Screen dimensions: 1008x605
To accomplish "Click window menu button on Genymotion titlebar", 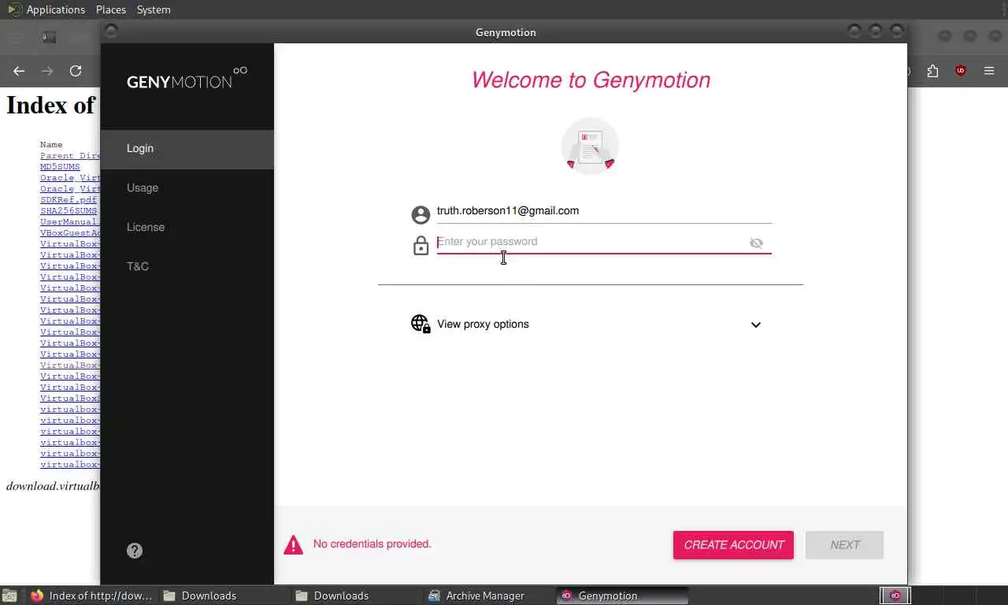I will pyautogui.click(x=111, y=32).
